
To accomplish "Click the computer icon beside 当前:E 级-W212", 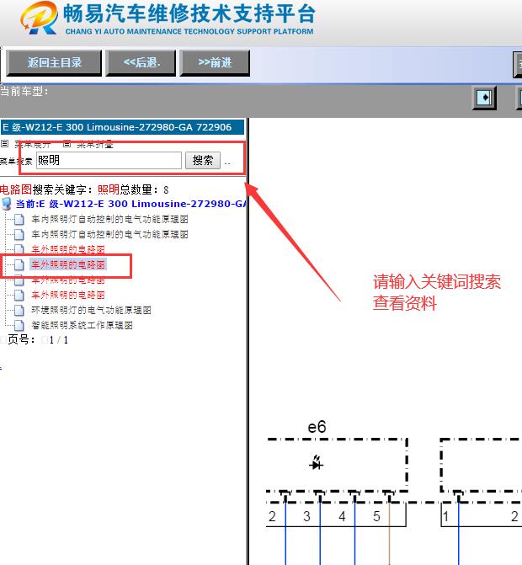I will click(x=7, y=204).
